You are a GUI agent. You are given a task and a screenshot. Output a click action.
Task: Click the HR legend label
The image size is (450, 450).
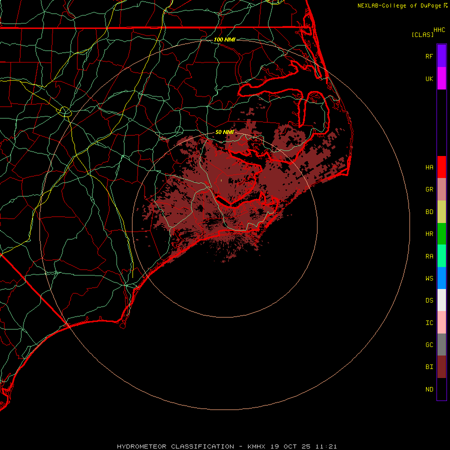point(429,234)
